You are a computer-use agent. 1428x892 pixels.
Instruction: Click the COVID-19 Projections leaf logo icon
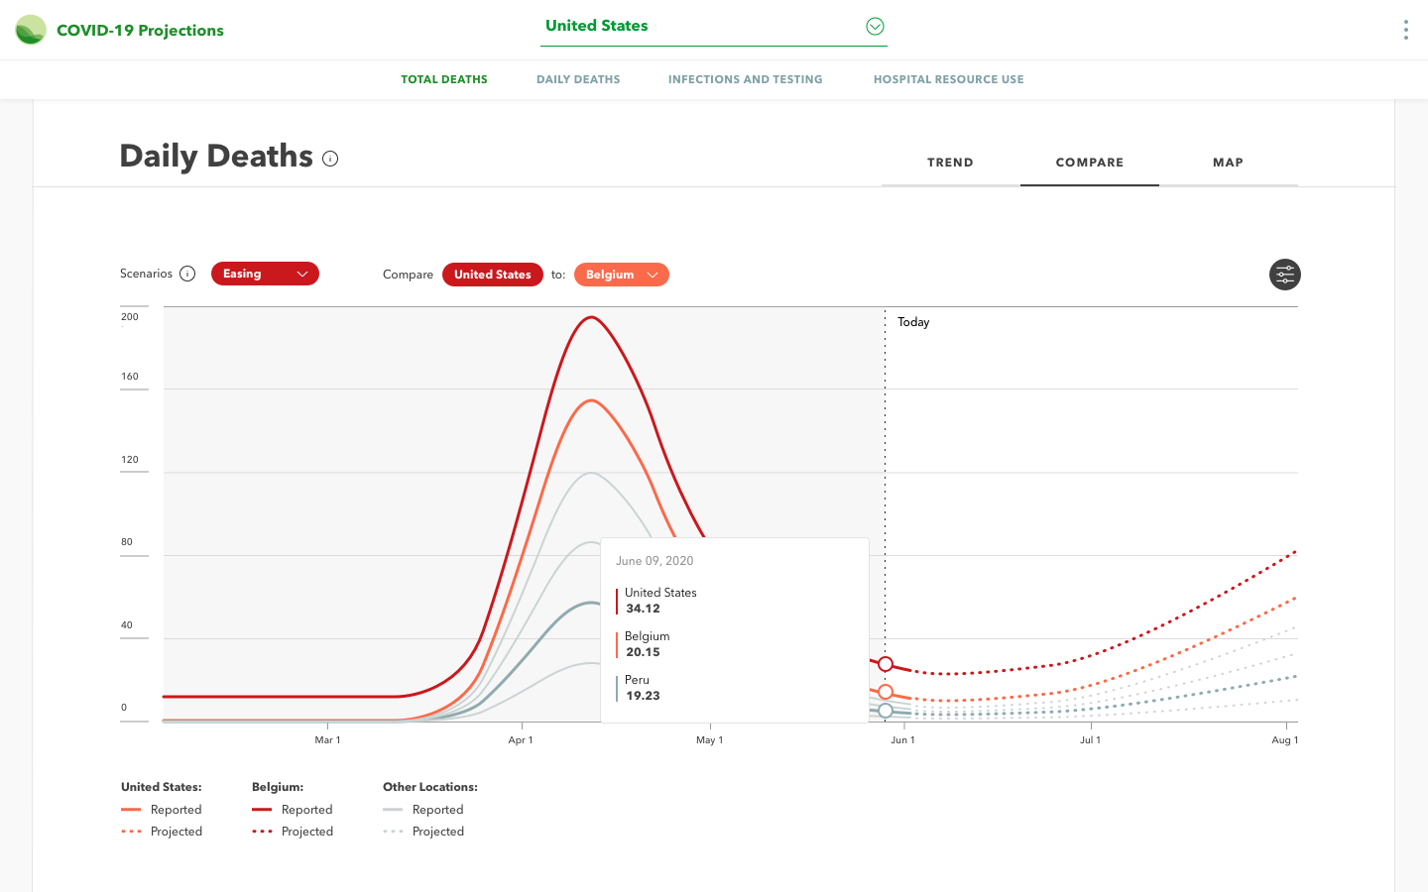[x=31, y=29]
